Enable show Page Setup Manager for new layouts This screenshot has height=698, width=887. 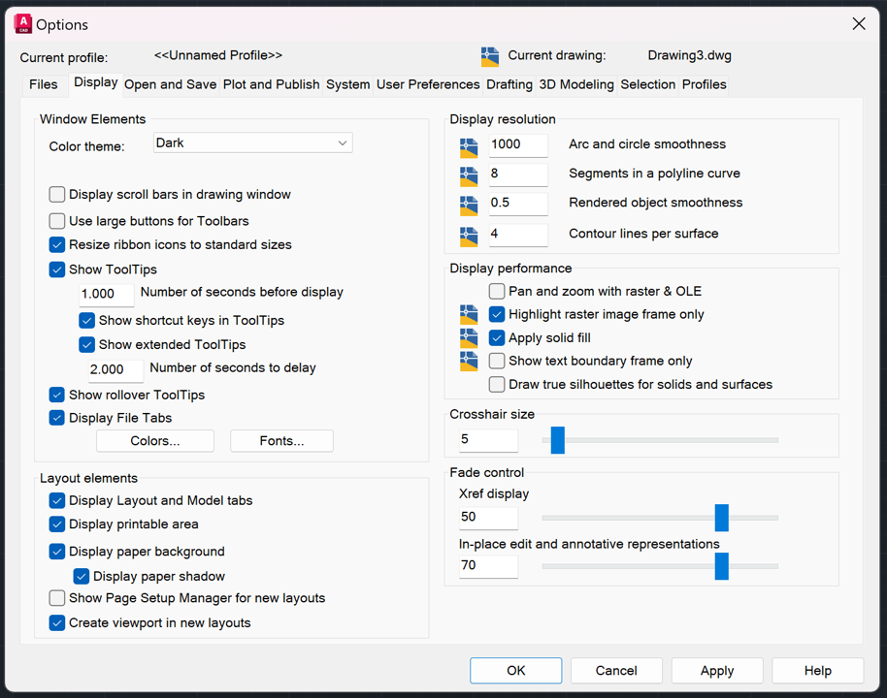click(55, 599)
